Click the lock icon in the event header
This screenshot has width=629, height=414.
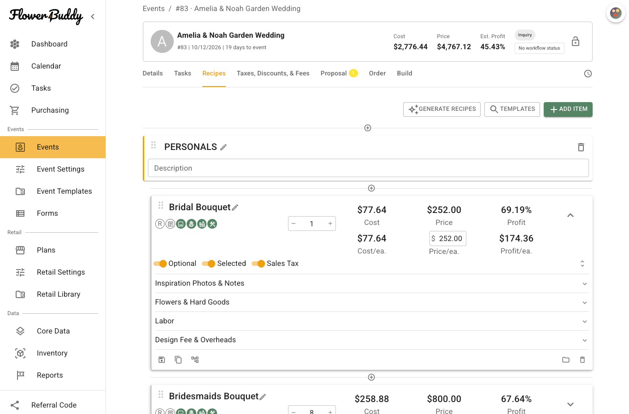click(x=576, y=41)
